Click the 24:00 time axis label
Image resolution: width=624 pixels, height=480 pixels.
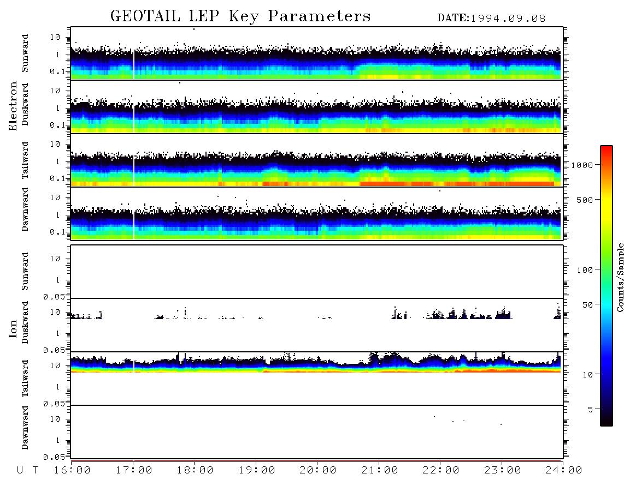[564, 470]
